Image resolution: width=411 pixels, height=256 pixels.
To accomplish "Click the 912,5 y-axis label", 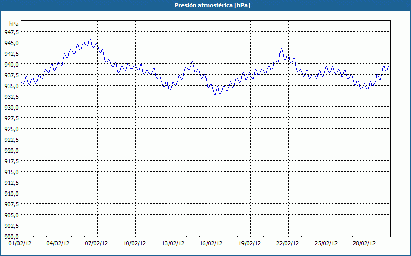I will [11, 183].
